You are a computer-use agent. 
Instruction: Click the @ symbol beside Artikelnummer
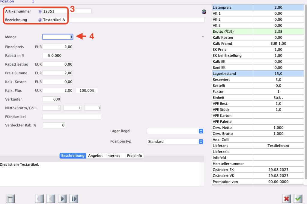40,11
